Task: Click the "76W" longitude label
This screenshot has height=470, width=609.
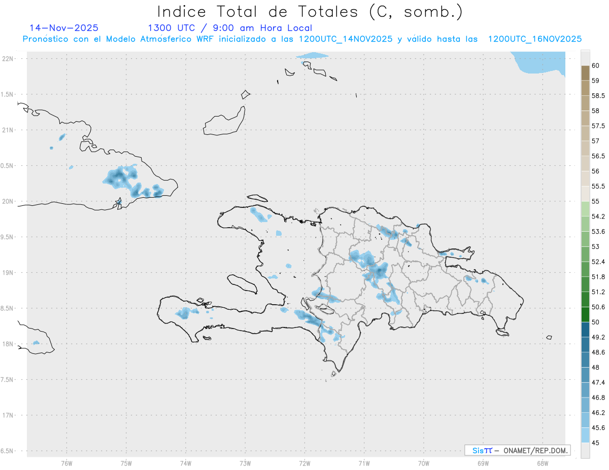Action: (66, 463)
